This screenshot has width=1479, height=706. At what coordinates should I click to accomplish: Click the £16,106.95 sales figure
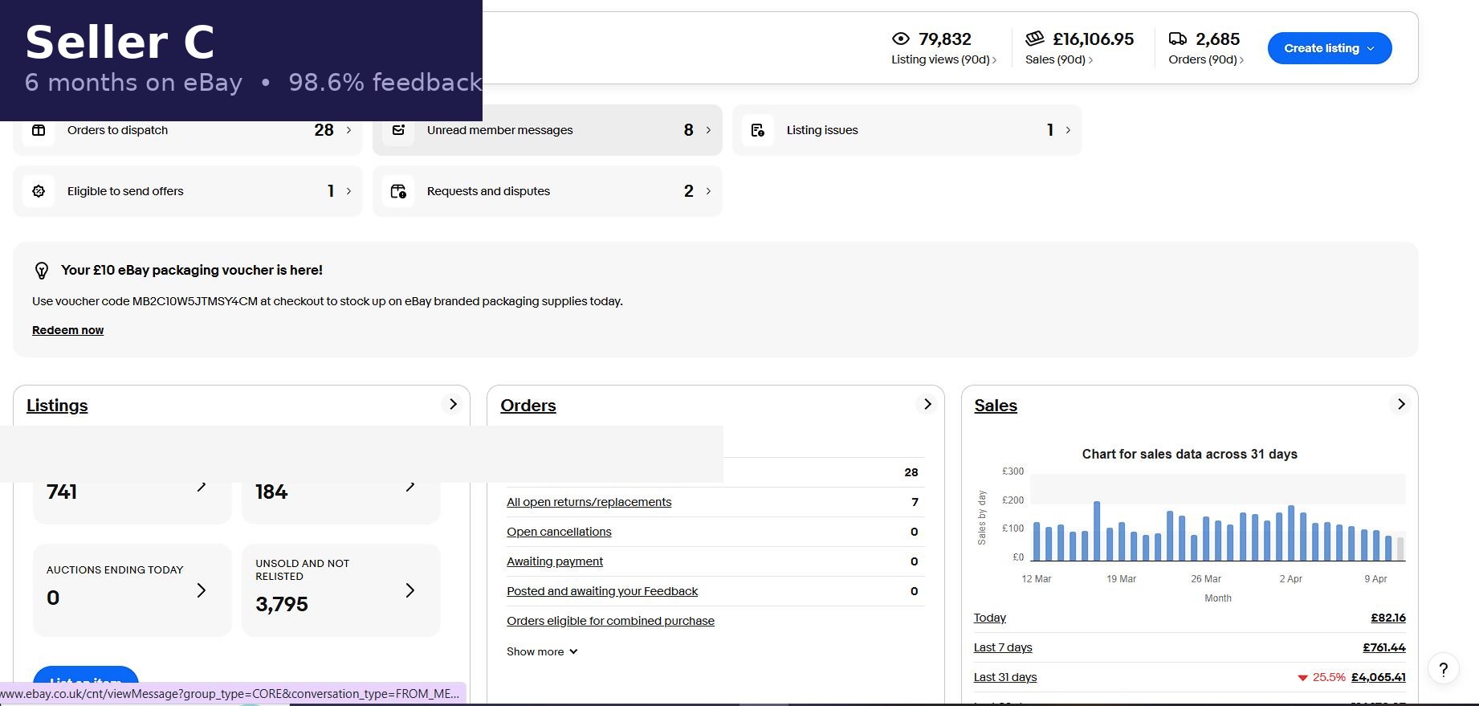(x=1094, y=39)
